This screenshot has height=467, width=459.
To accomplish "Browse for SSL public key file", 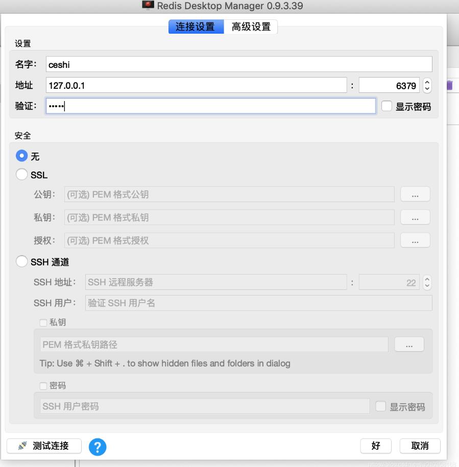I will [x=415, y=194].
